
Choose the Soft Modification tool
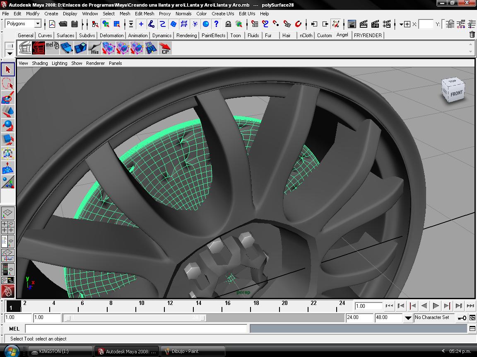pos(8,168)
